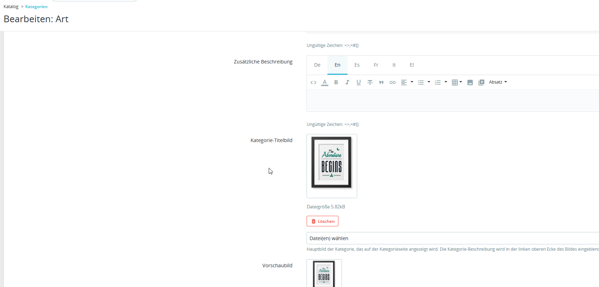Image resolution: width=599 pixels, height=287 pixels.
Task: Open the Vorschaubild preview thumbnail
Action: coord(324,274)
